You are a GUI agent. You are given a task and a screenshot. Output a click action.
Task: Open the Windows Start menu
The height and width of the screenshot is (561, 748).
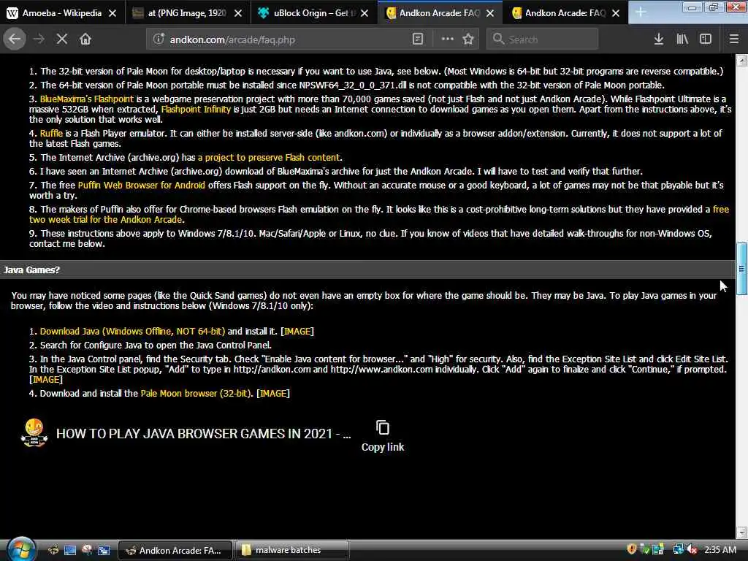(21, 549)
